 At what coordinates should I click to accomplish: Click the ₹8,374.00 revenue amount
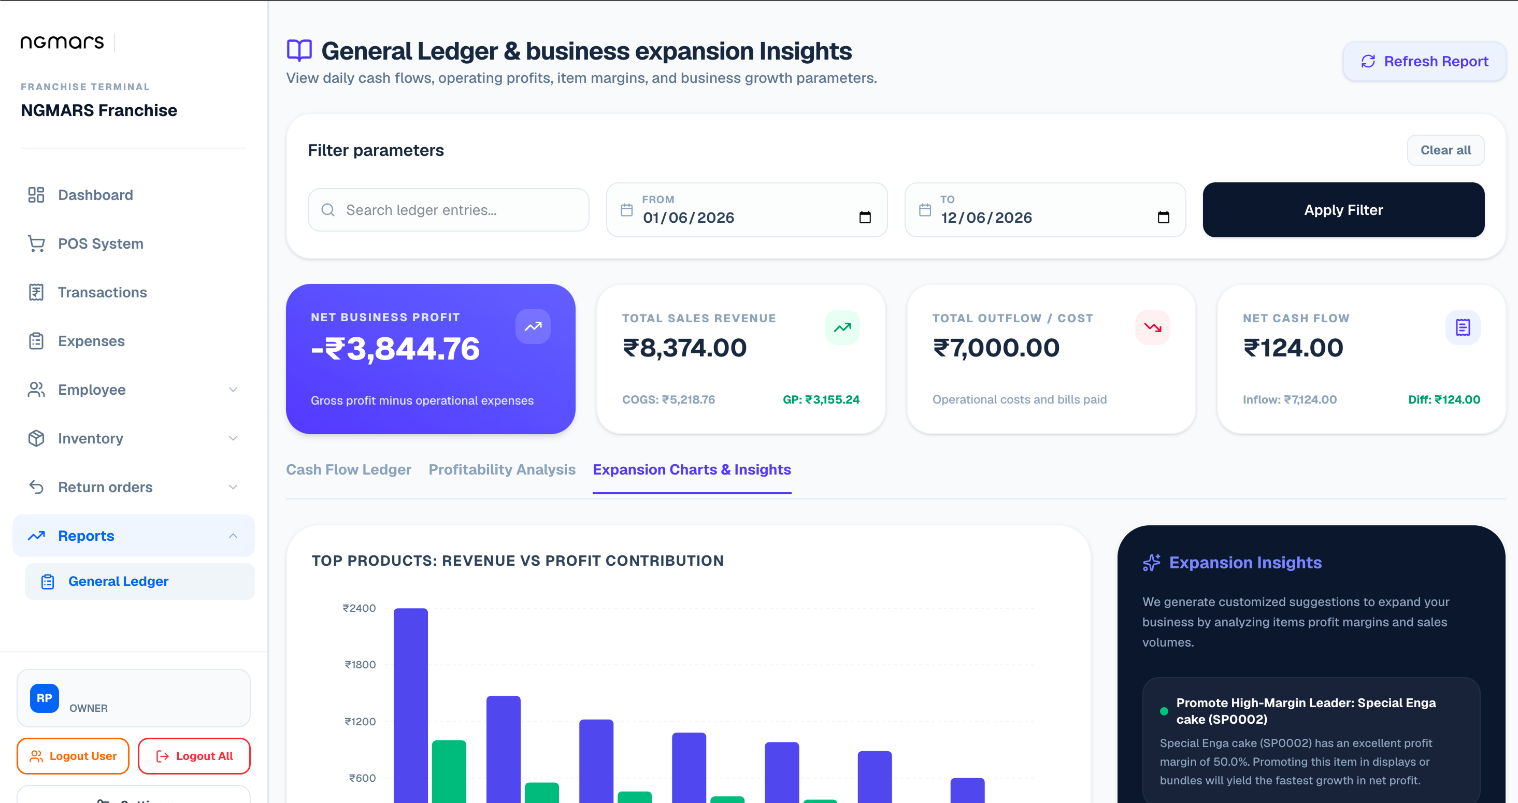tap(685, 348)
